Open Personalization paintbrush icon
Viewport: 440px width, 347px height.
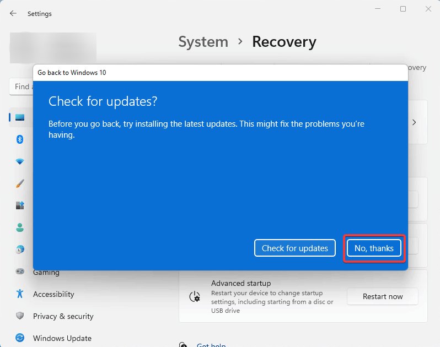pos(20,183)
